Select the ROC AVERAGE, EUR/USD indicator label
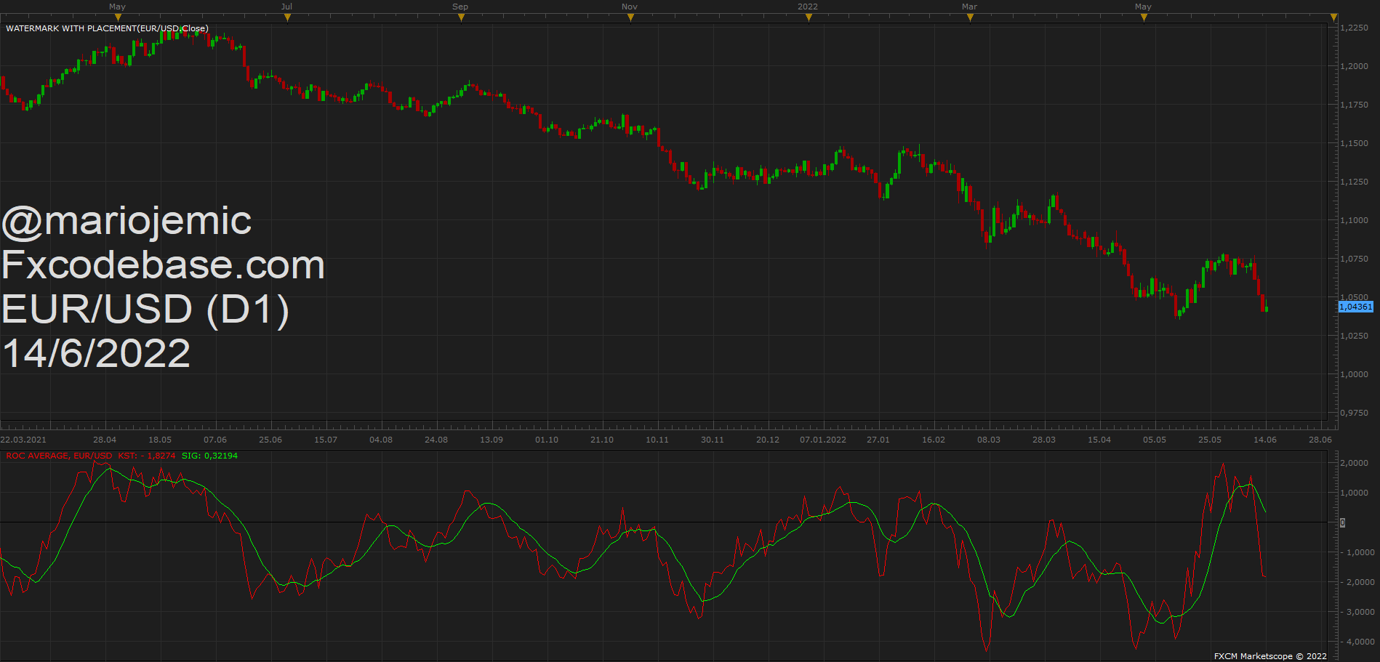The image size is (1380, 662). click(59, 456)
